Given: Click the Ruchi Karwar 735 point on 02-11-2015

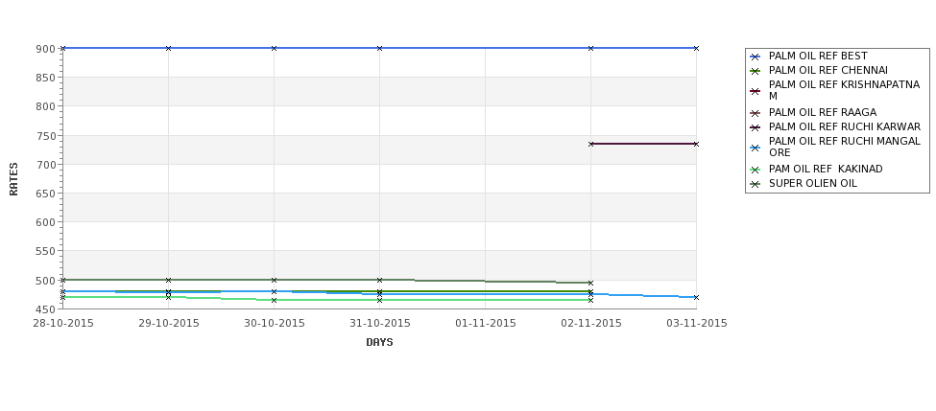Looking at the screenshot, I should tap(591, 144).
